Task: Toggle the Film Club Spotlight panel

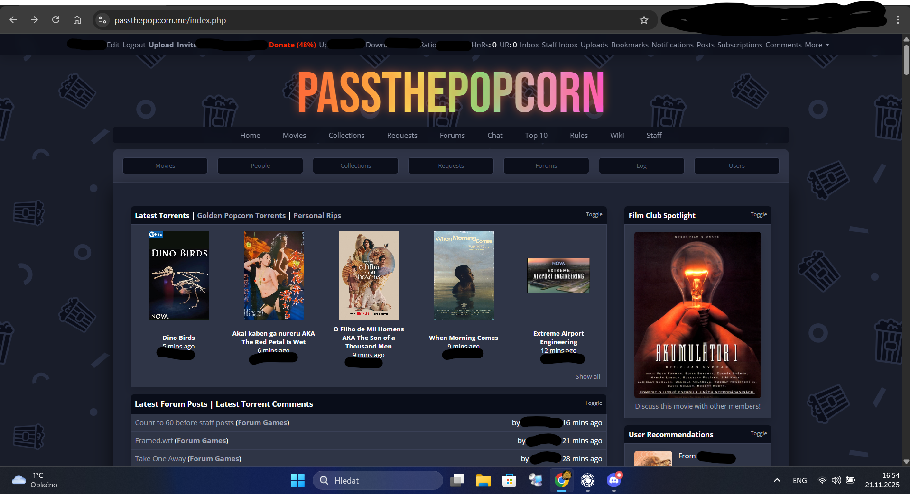Action: tap(759, 214)
